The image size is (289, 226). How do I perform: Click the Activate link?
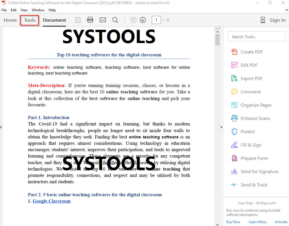point(281,222)
